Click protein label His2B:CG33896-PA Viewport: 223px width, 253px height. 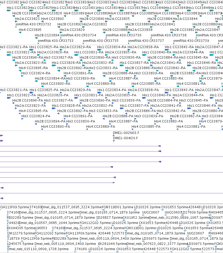point(28,100)
